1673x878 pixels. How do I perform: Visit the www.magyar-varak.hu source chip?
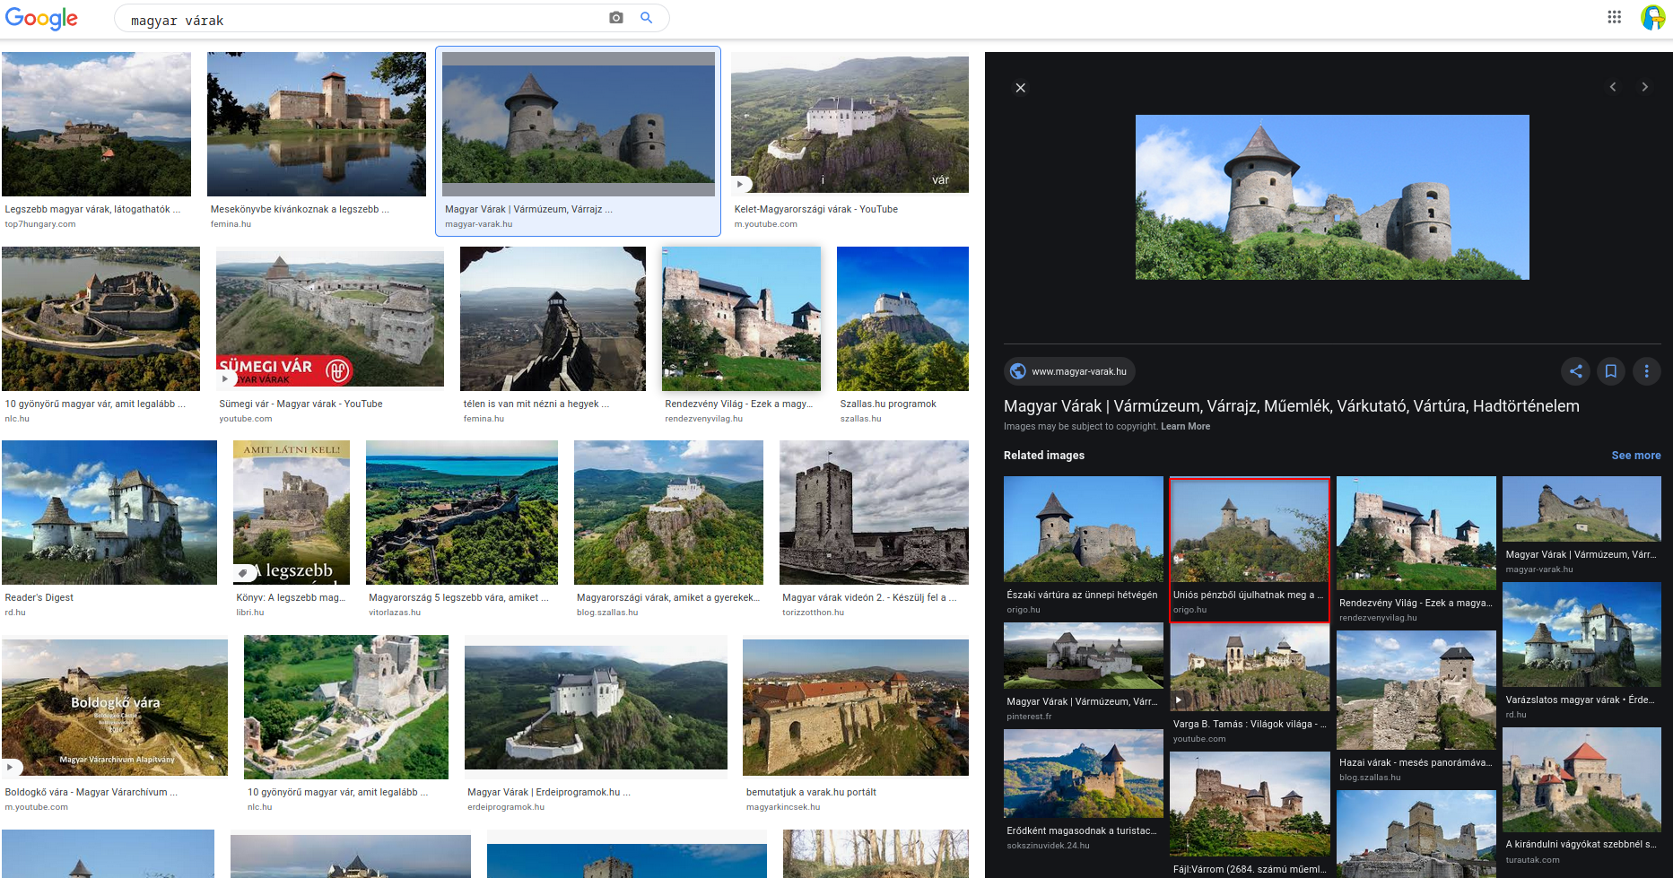(x=1069, y=371)
